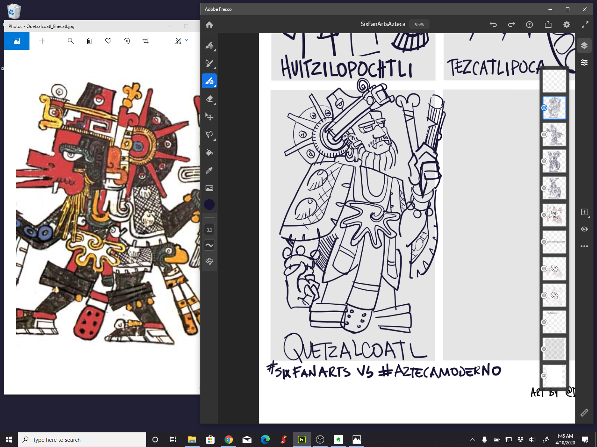
Task: Open Layer Properties panel
Action: coord(584,63)
